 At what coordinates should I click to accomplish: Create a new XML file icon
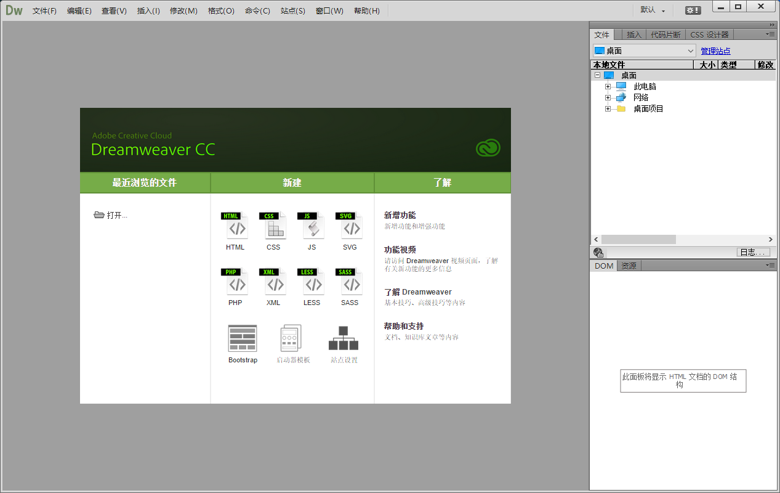[x=273, y=282]
